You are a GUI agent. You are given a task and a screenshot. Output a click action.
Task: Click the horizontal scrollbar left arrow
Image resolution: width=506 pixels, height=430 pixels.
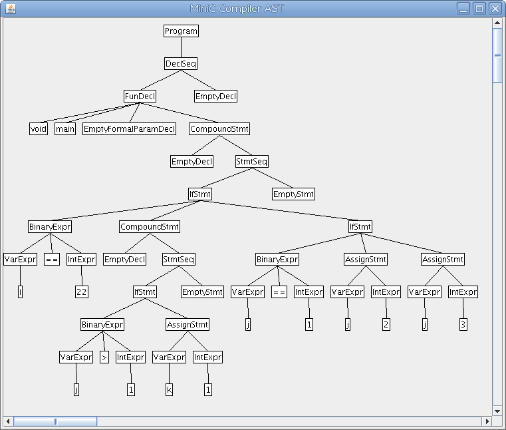(x=9, y=421)
